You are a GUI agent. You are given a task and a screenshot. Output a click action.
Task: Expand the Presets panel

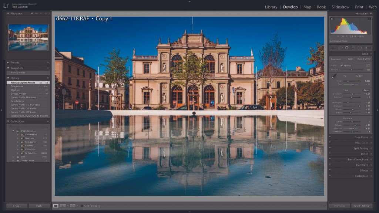click(15, 62)
